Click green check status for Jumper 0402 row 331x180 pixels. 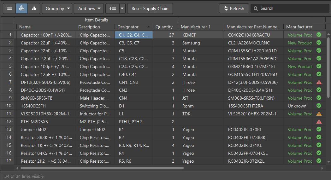click(x=319, y=130)
